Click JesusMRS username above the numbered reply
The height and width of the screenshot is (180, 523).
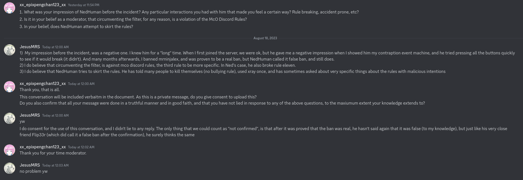coord(30,47)
